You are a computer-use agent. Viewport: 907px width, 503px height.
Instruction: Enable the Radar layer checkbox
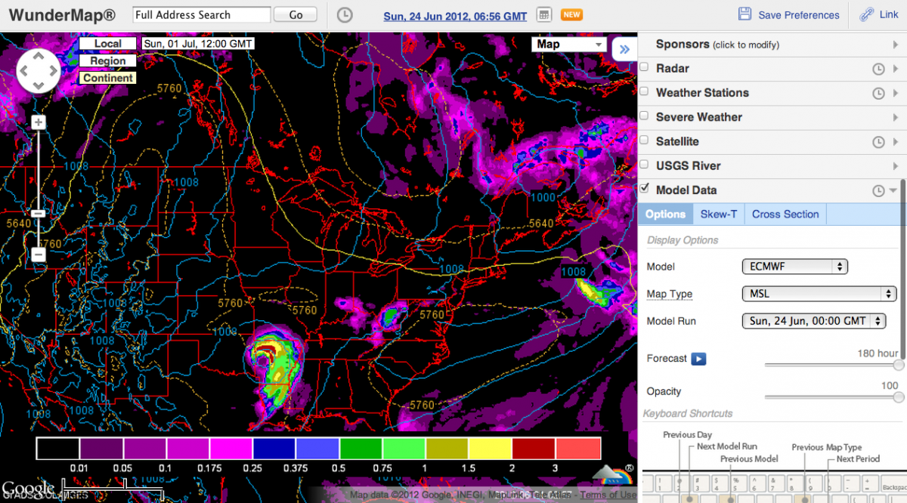click(x=644, y=66)
